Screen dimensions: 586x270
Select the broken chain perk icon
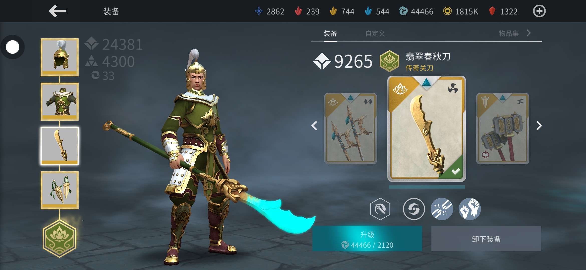coord(442,209)
